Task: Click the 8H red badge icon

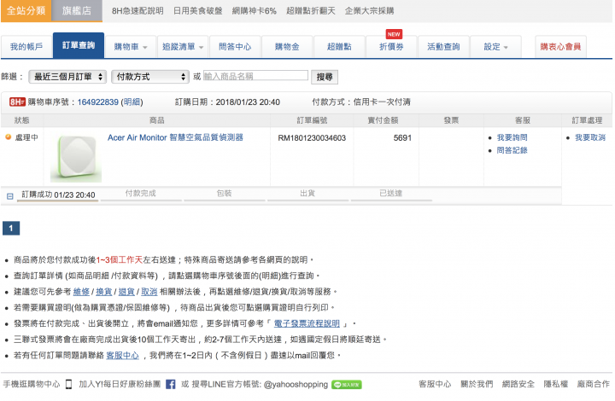Action: [17, 102]
